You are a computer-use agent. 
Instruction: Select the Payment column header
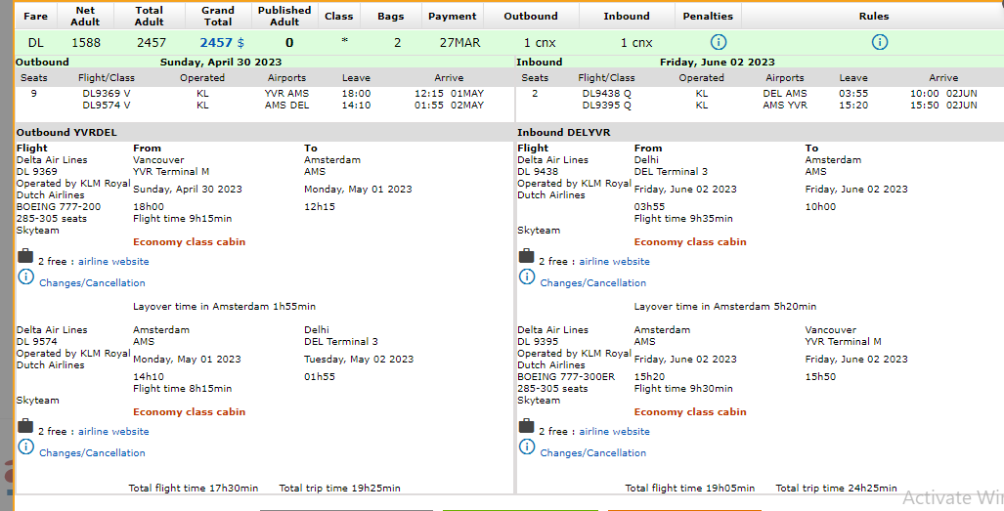[453, 17]
